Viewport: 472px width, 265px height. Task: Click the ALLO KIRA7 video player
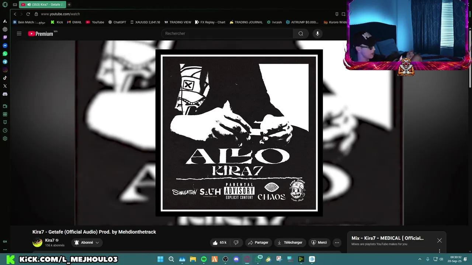[x=239, y=132]
